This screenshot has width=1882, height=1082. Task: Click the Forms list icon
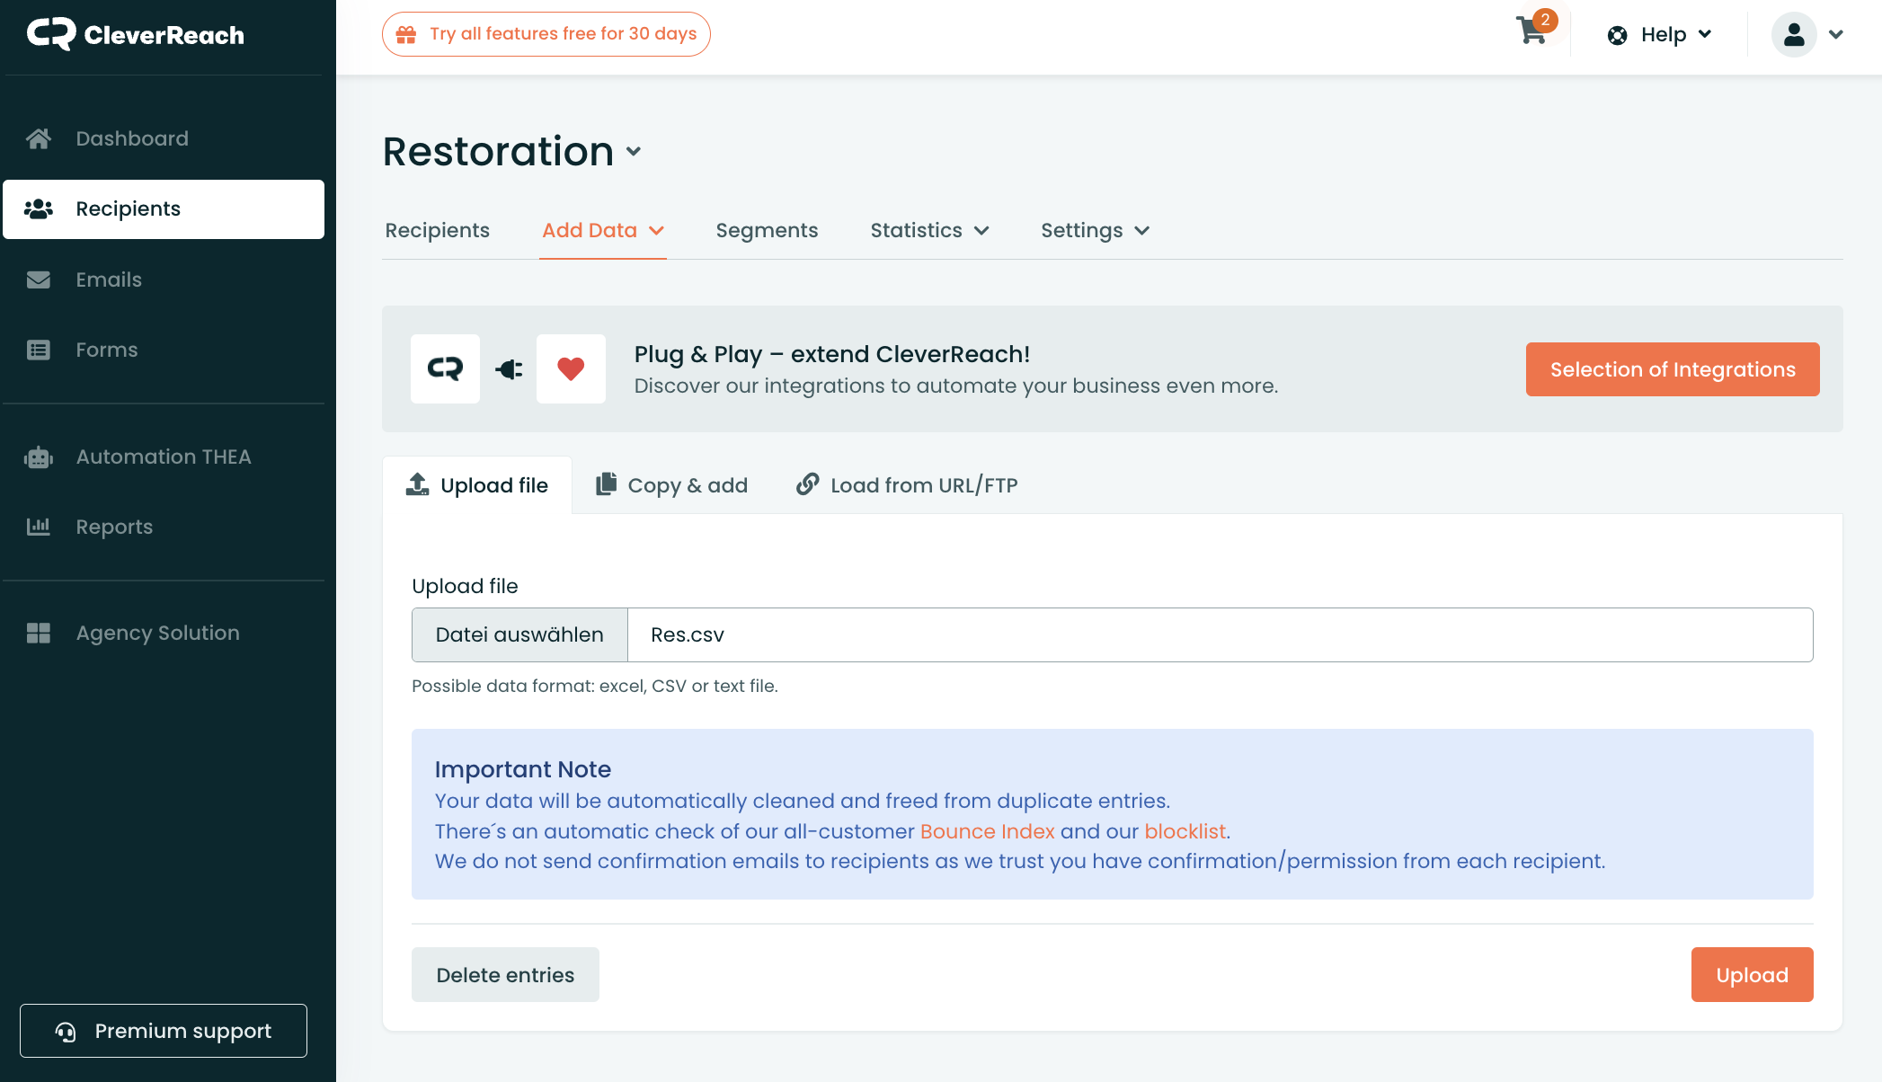(x=39, y=350)
